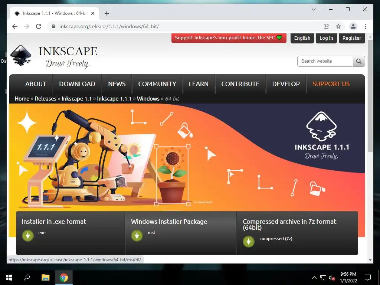The image size is (380, 285).
Task: Click the INKSCAPE Draw Freely header title
Action: point(68,57)
